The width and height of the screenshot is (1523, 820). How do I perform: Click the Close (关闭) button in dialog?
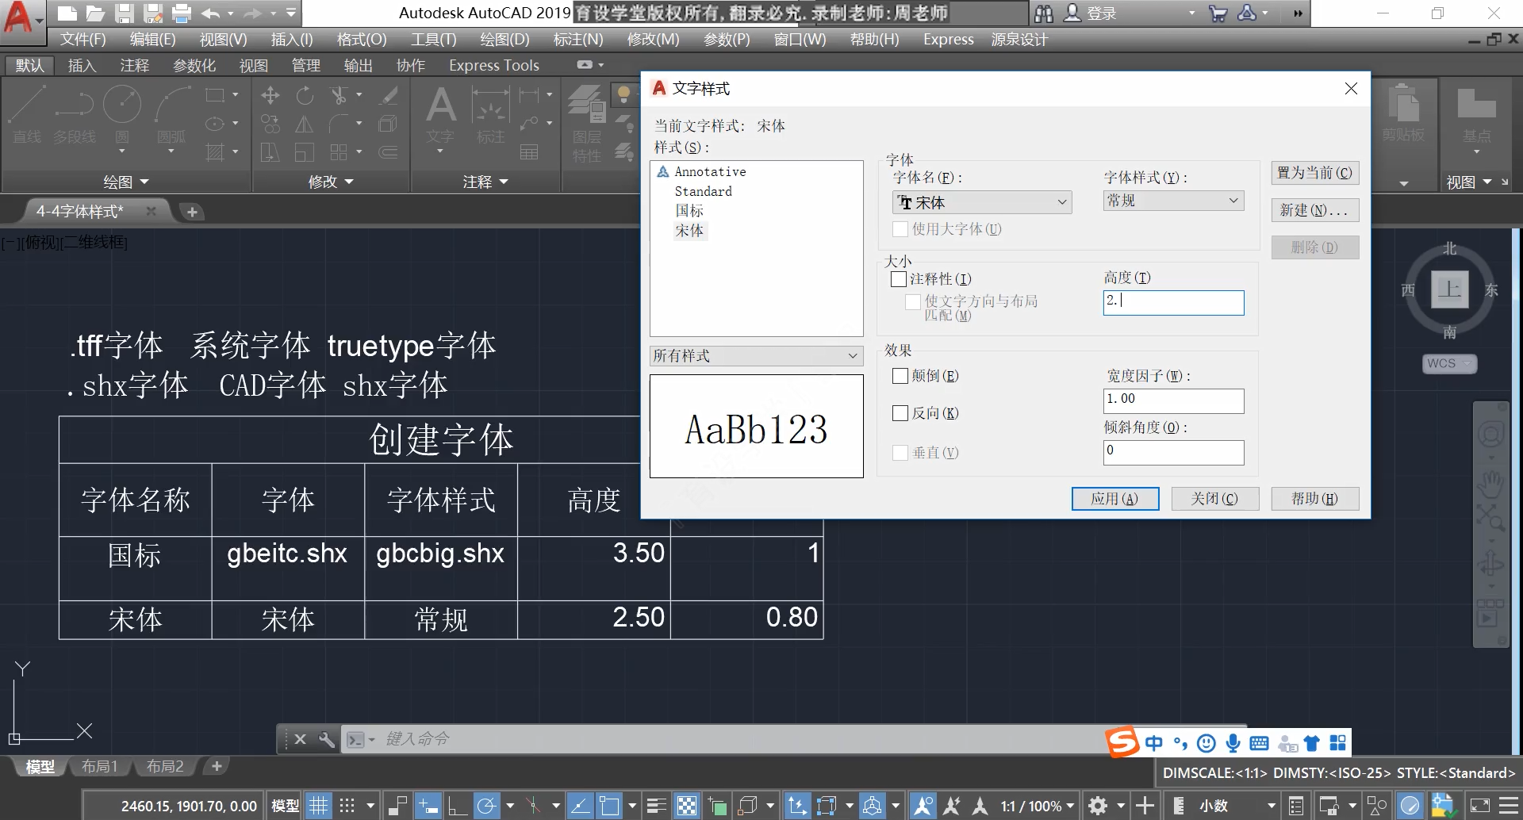(1214, 499)
